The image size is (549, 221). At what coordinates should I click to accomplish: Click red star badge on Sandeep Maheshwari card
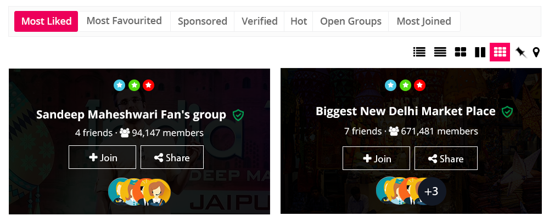tap(148, 85)
